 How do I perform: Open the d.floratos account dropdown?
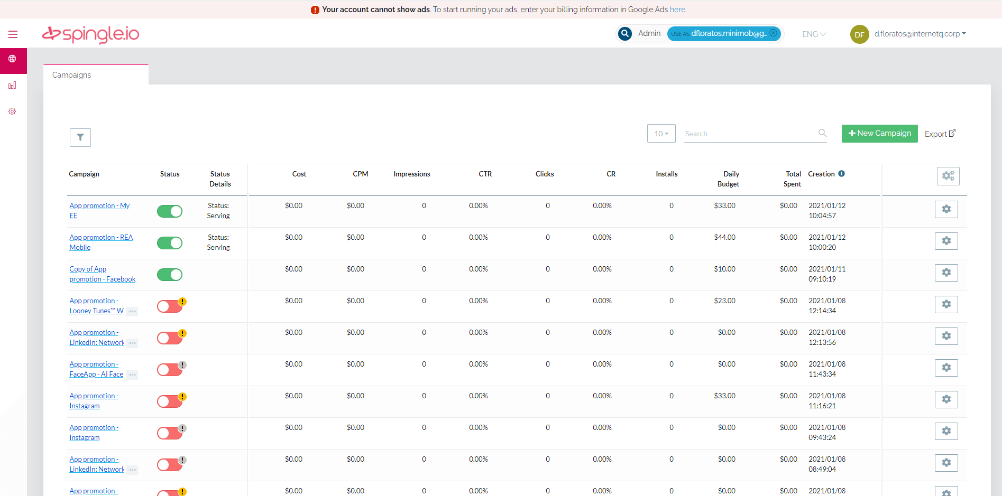(920, 34)
